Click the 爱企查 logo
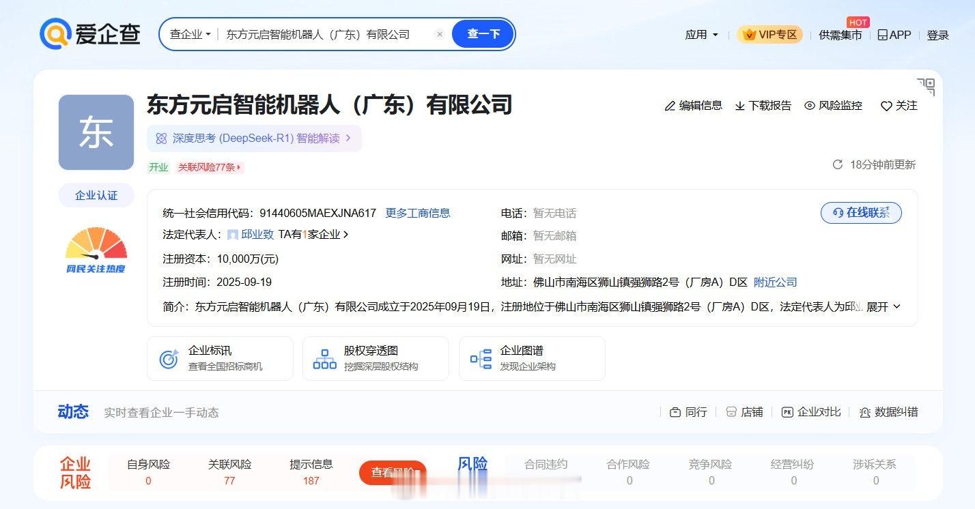 pyautogui.click(x=90, y=34)
